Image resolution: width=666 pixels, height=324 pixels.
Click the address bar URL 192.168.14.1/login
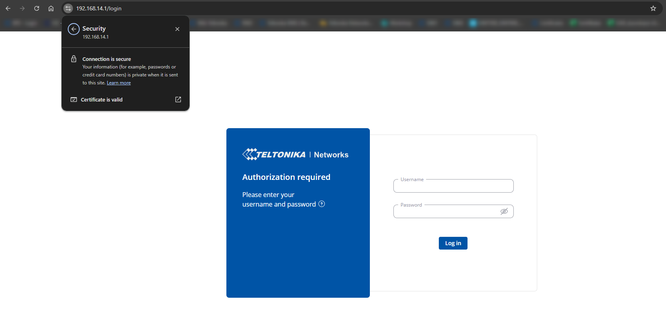coord(99,8)
